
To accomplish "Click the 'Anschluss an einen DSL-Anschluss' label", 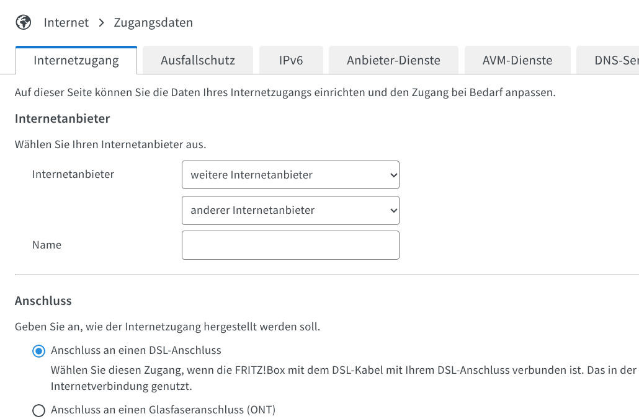I will (x=136, y=350).
